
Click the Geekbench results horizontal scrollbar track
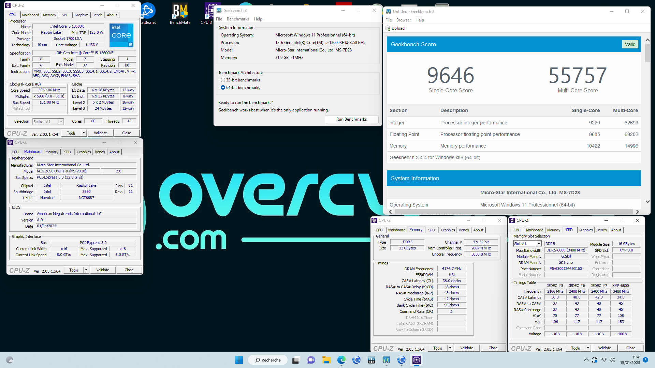513,212
